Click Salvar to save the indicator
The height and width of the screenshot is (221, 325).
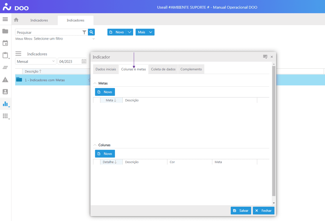click(241, 211)
